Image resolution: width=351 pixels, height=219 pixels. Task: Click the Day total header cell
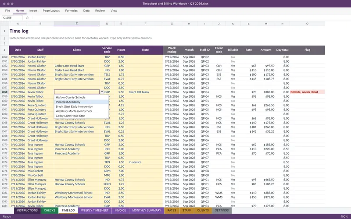pos(282,50)
